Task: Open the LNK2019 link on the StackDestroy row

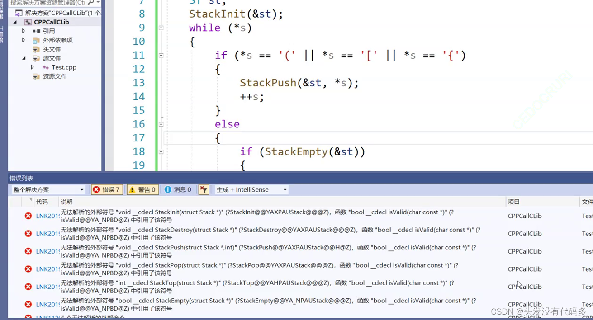Action: coord(47,234)
